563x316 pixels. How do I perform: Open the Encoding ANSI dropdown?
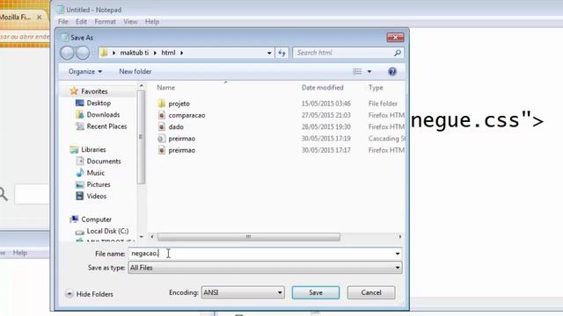point(243,292)
